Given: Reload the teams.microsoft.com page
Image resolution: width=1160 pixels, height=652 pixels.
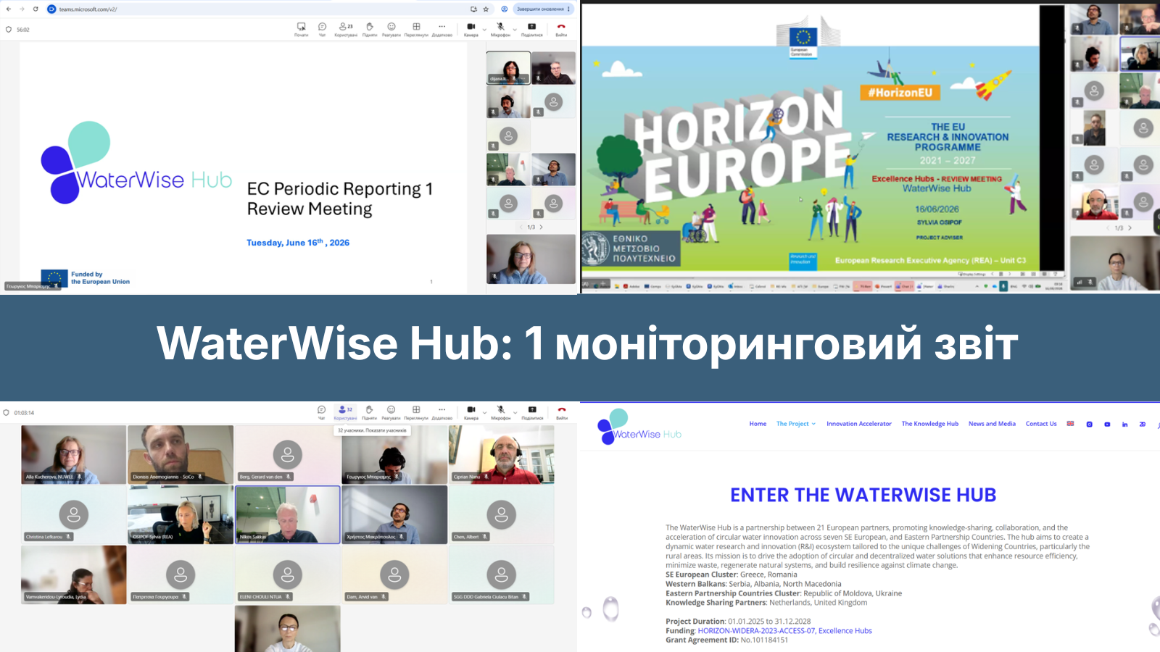Looking at the screenshot, I should (x=36, y=9).
